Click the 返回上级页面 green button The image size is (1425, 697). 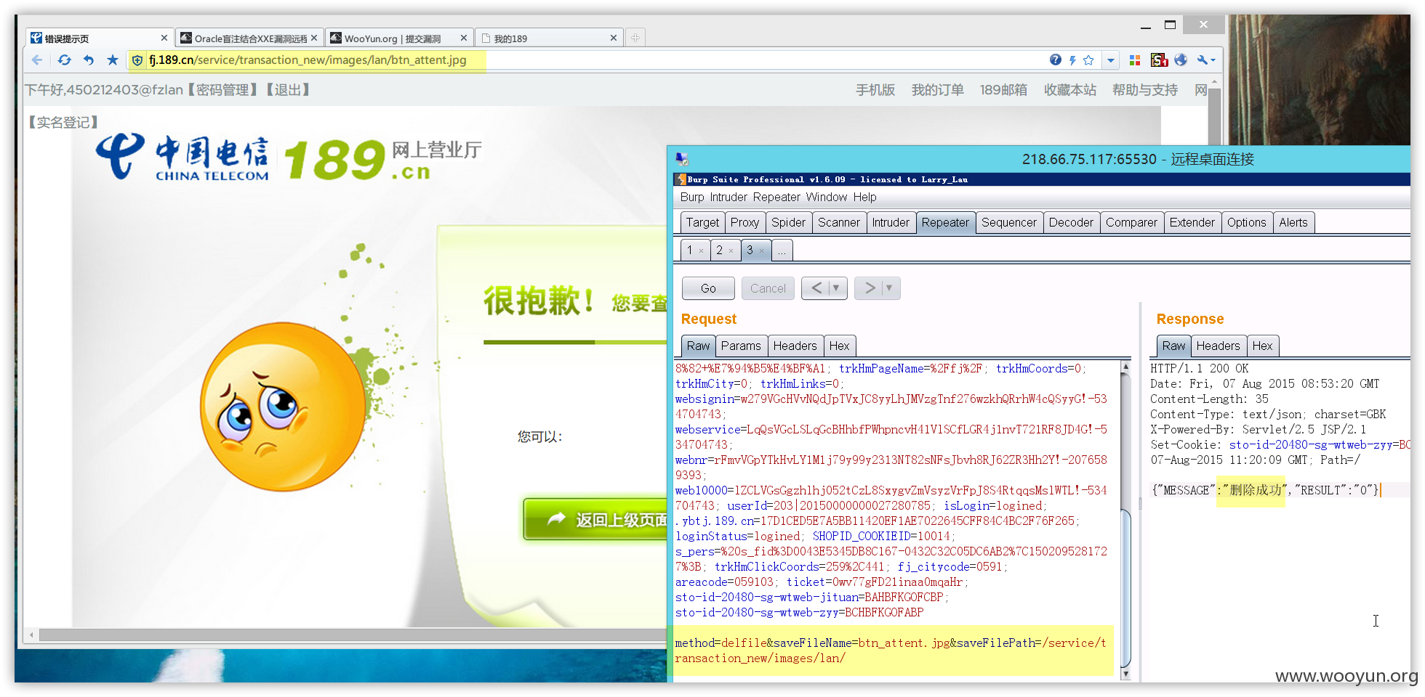pyautogui.click(x=596, y=520)
